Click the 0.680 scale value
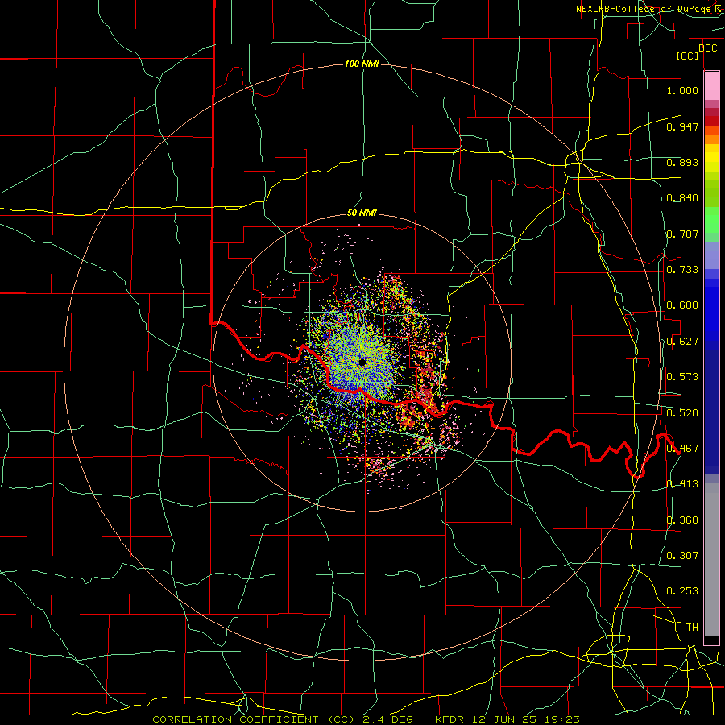 tap(682, 305)
